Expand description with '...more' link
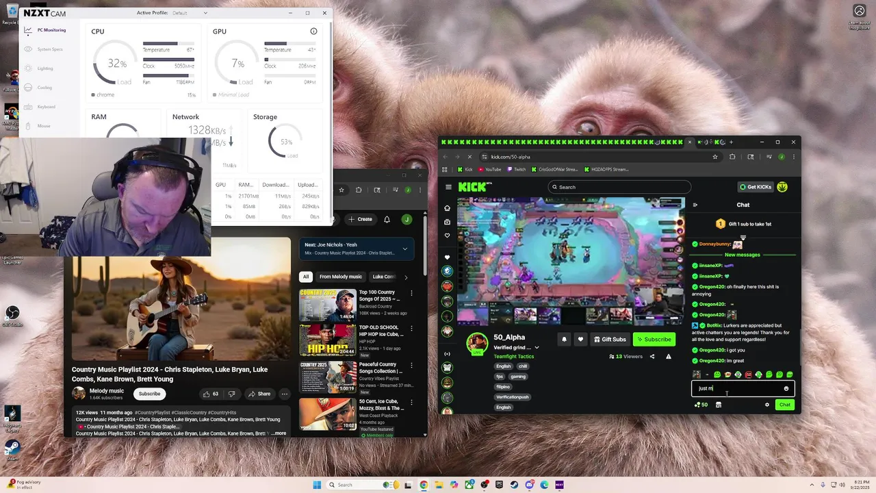Image resolution: width=876 pixels, height=493 pixels. click(x=279, y=433)
